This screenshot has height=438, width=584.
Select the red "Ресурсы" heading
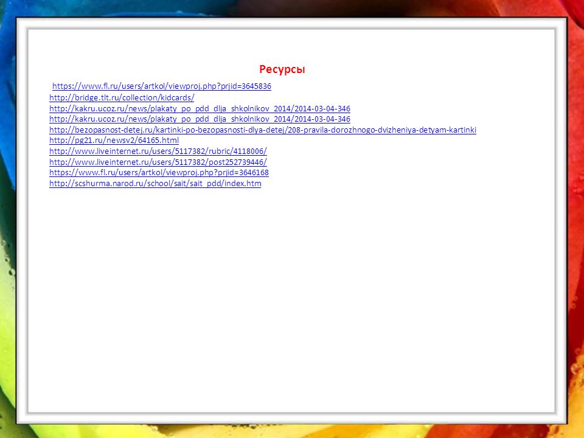pyautogui.click(x=282, y=69)
